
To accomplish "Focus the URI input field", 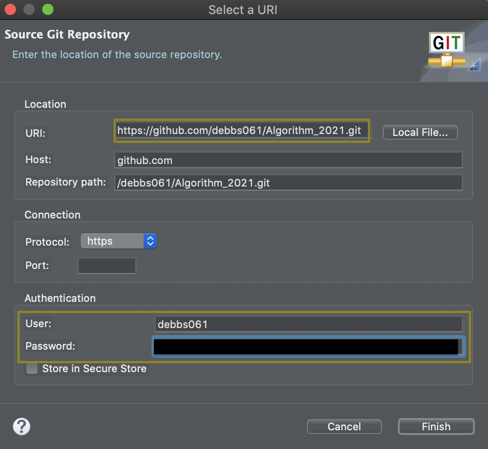I will click(242, 131).
